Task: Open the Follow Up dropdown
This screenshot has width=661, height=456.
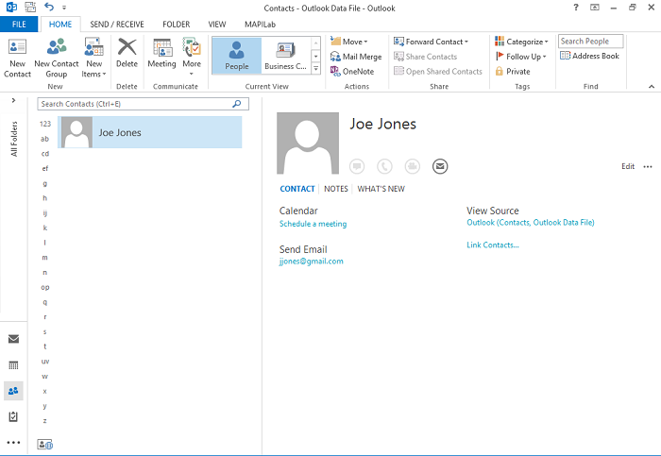Action: 520,57
